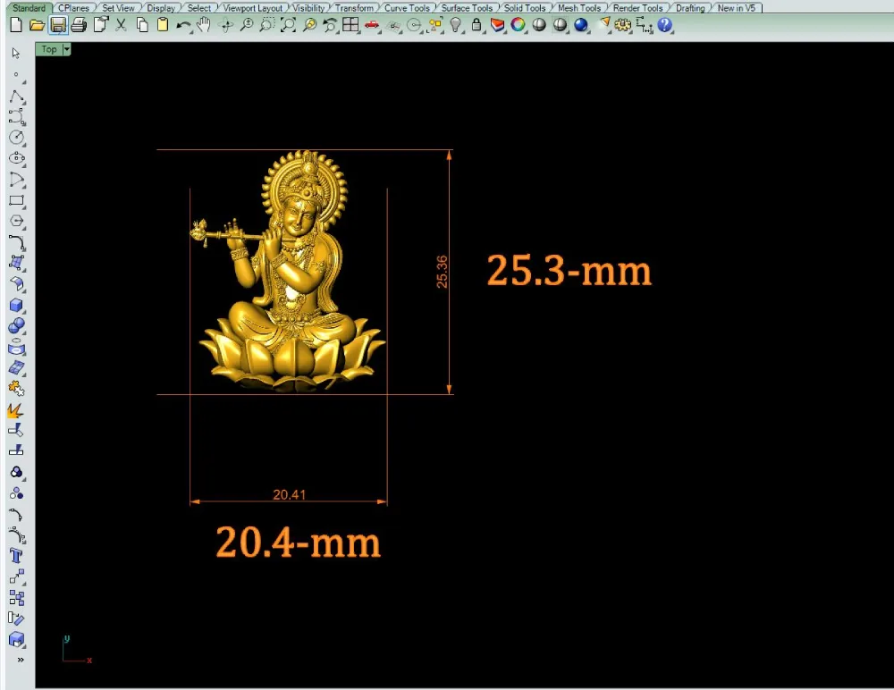Open the Select tab
Viewport: 894px width, 690px height.
point(199,8)
